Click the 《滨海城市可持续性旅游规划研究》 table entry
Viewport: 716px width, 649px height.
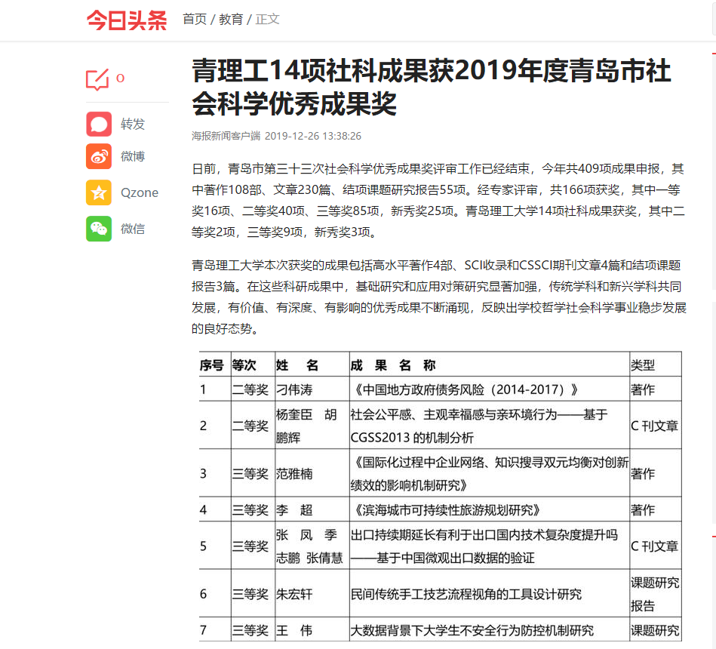coord(446,509)
